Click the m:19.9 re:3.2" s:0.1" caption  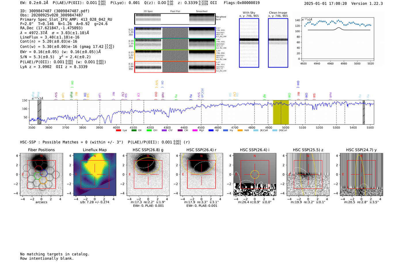(x=308, y=202)
